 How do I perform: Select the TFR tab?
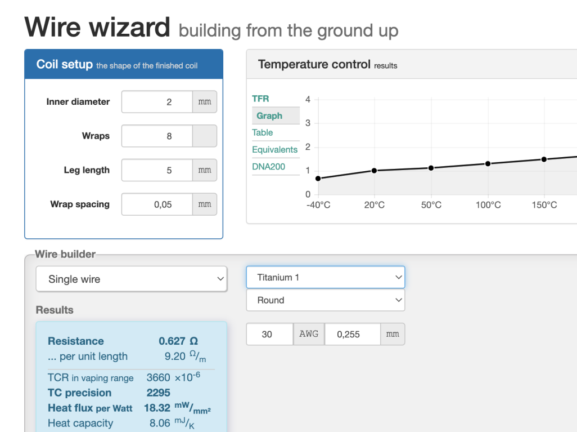coord(260,99)
